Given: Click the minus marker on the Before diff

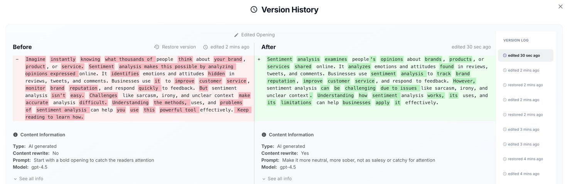Looking at the screenshot, I should tap(17, 59).
